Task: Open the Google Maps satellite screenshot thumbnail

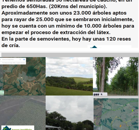Action: (23, 76)
